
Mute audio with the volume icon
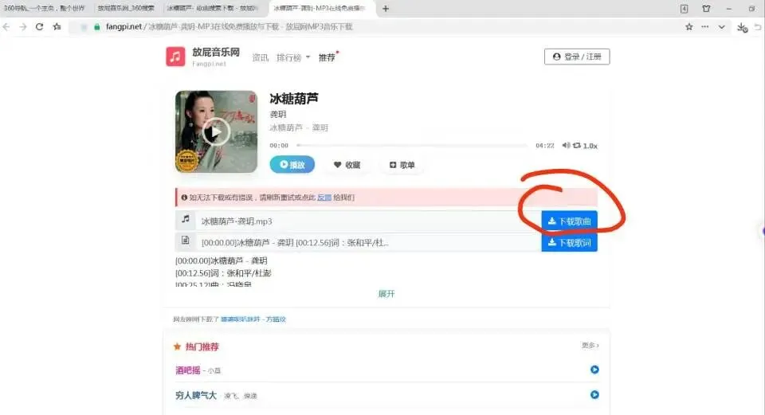pyautogui.click(x=566, y=145)
